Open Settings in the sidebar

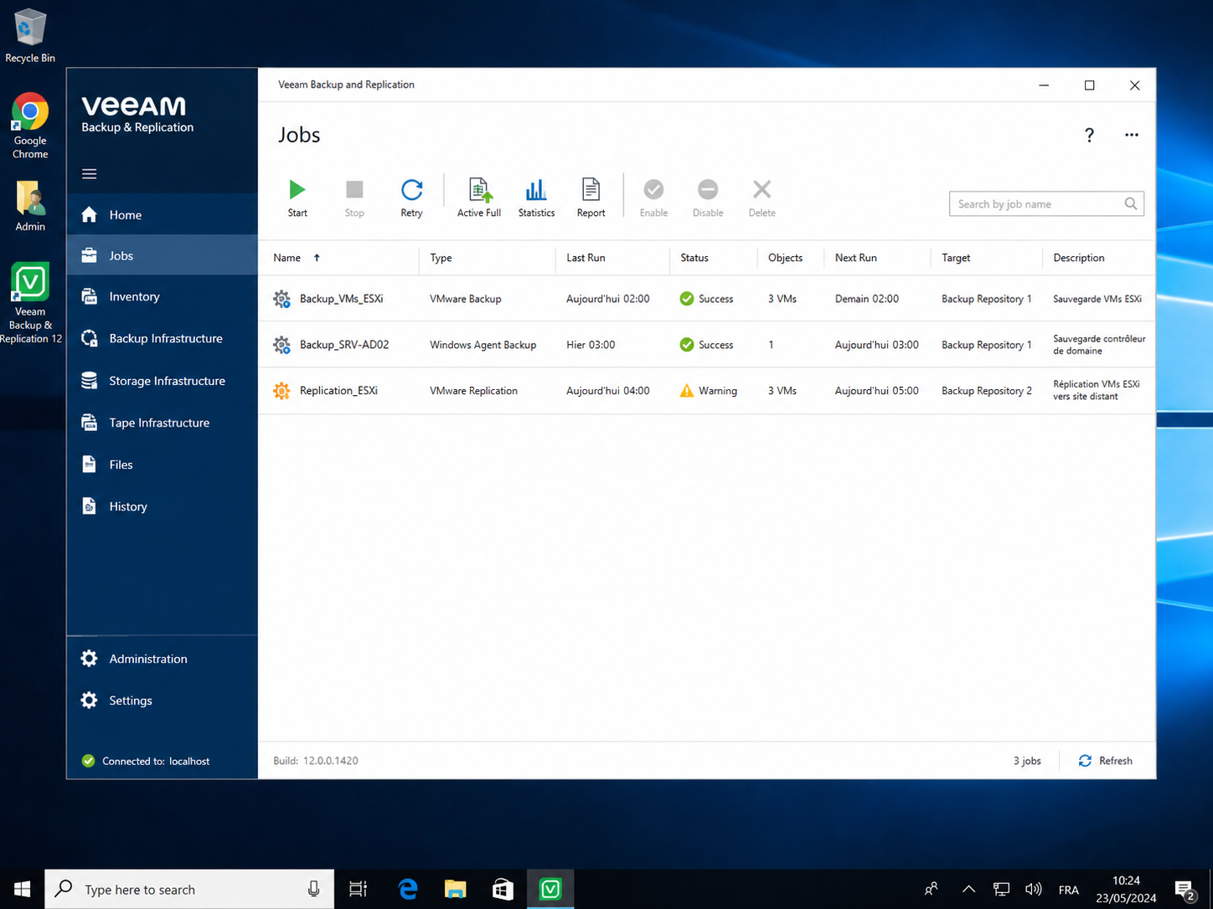163,701
